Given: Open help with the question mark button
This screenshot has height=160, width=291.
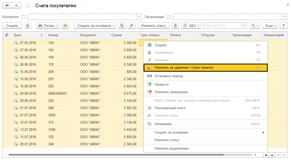Looking at the screenshot, I should pos(283,26).
